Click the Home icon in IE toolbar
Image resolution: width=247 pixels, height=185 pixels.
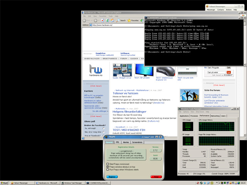[112, 20]
